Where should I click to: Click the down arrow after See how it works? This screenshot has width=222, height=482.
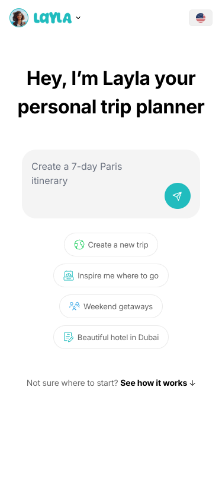coord(192,383)
